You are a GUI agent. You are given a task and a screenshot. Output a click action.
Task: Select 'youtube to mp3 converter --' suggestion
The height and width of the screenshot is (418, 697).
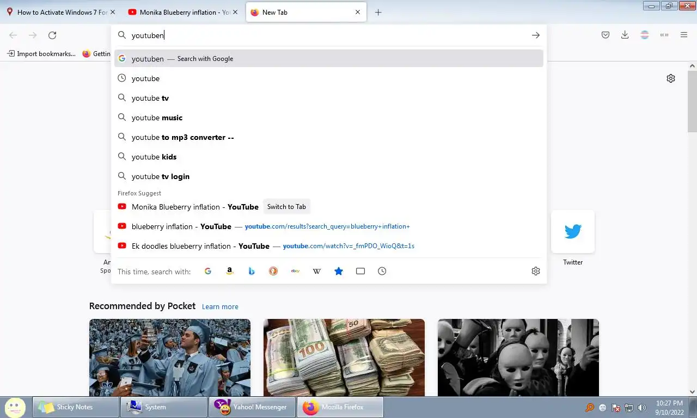[329, 137]
